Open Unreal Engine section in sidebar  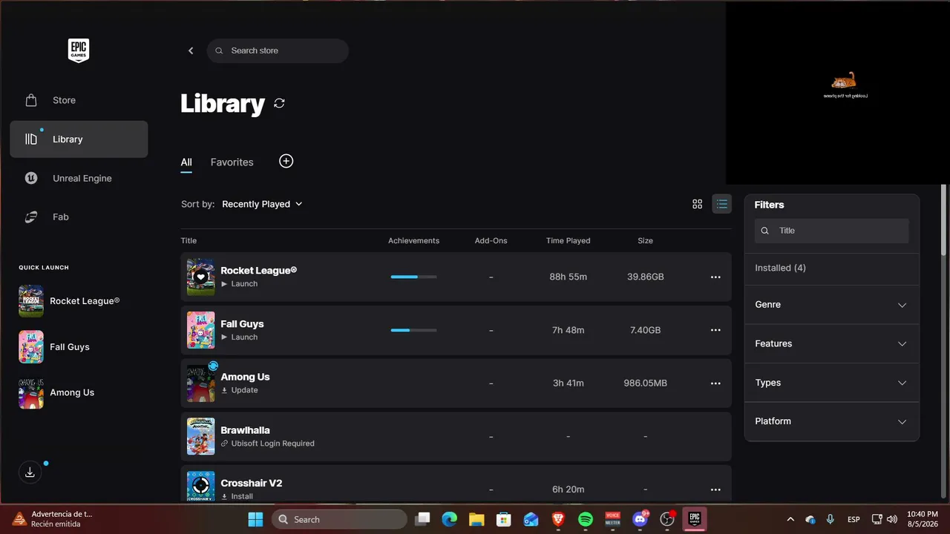point(79,178)
